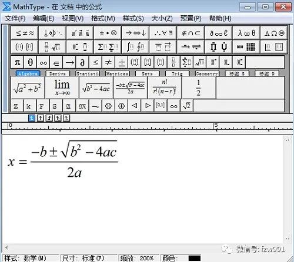Select the second tab-stop alignment button
294x262 pixels.
(41, 118)
